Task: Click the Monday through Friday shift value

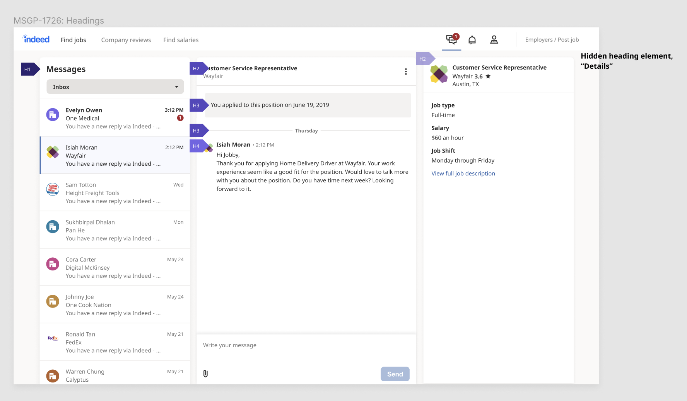Action: 463,161
